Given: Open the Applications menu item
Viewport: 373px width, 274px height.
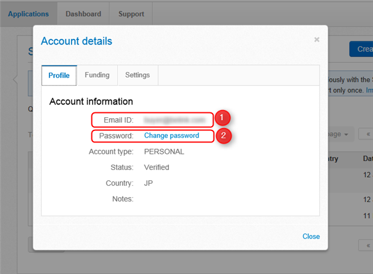Looking at the screenshot, I should point(28,14).
